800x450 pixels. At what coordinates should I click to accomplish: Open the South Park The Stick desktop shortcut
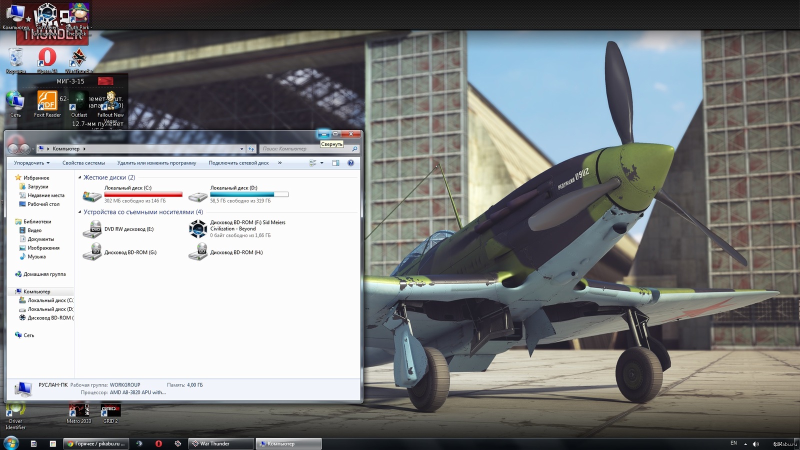[78, 20]
